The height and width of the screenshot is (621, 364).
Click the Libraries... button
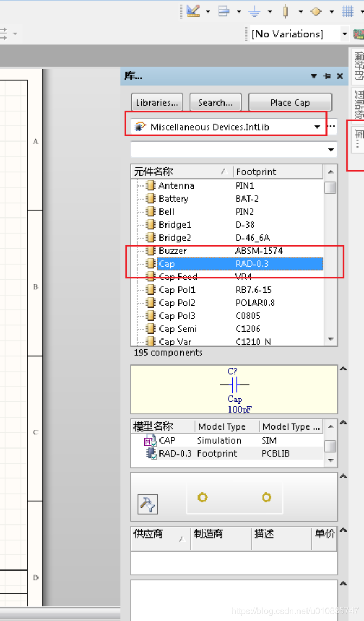(x=157, y=103)
